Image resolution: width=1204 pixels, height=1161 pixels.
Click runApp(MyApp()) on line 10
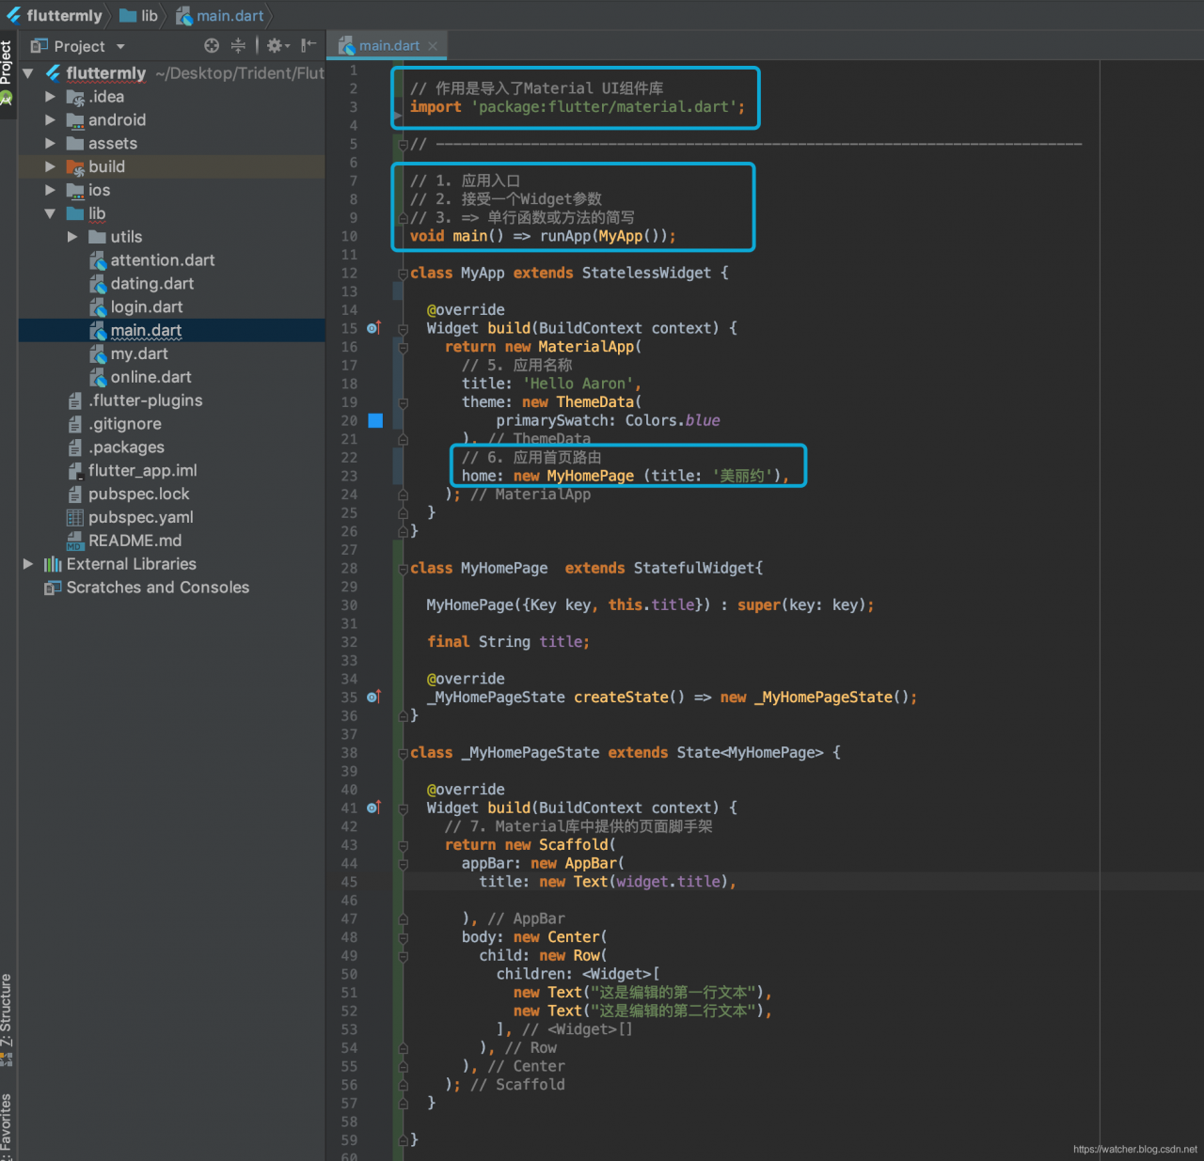[x=603, y=236]
